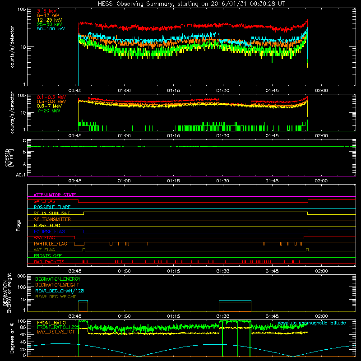Click the DECIMATION_ENERGY legend label
The image size is (361, 361).
click(x=58, y=279)
